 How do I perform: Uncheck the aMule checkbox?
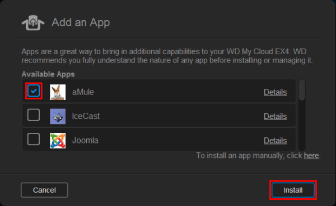pos(34,91)
